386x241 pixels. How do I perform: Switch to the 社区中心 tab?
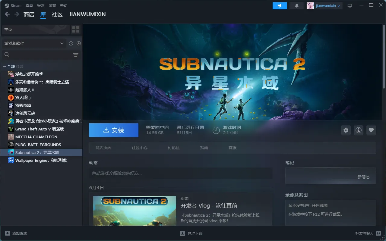coord(140,148)
